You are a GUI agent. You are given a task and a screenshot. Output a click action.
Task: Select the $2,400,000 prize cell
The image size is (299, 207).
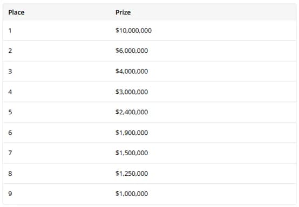(132, 112)
